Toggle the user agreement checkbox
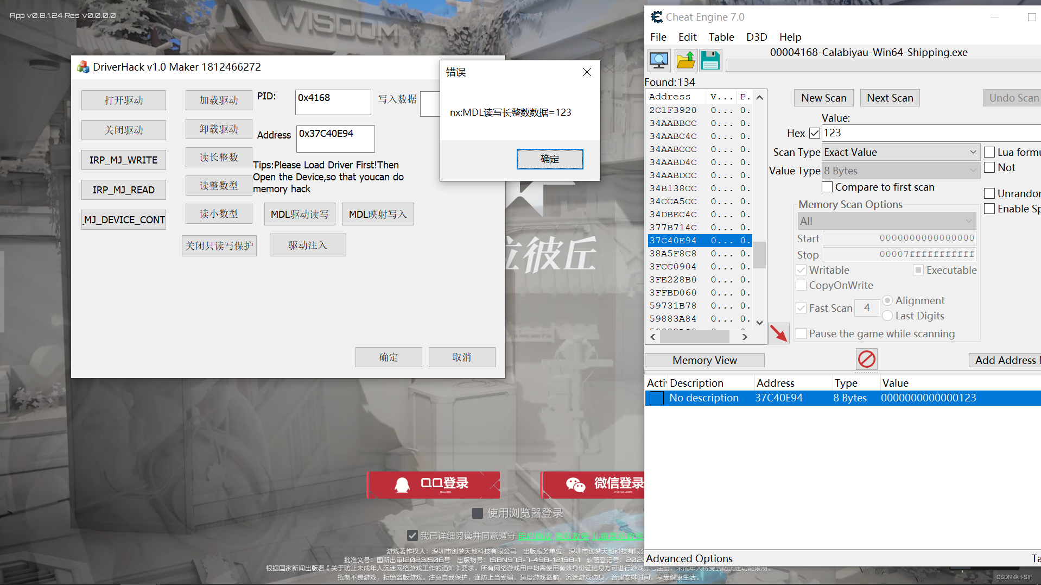 pos(412,536)
